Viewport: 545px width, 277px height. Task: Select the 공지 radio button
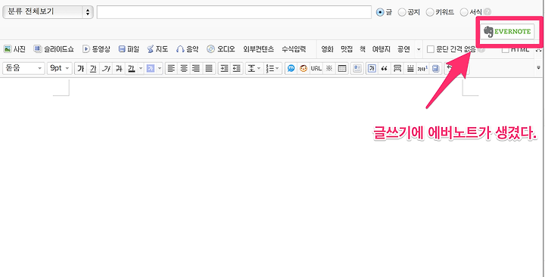pos(402,12)
